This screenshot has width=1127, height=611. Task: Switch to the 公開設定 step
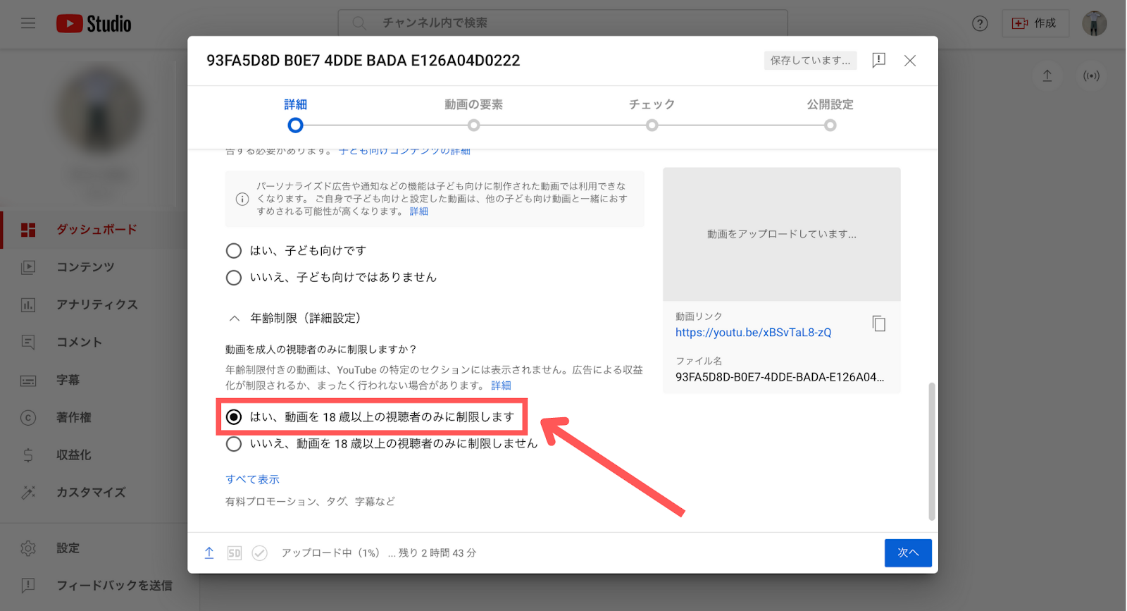click(x=830, y=114)
